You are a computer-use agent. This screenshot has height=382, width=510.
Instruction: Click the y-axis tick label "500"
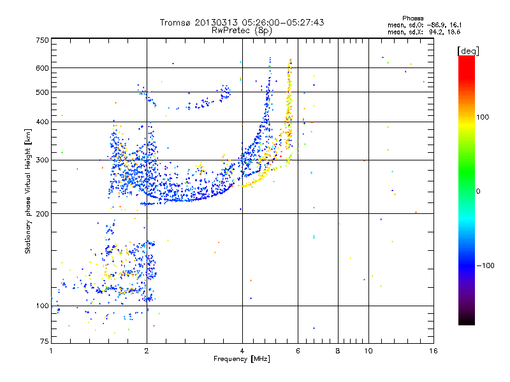pos(42,92)
